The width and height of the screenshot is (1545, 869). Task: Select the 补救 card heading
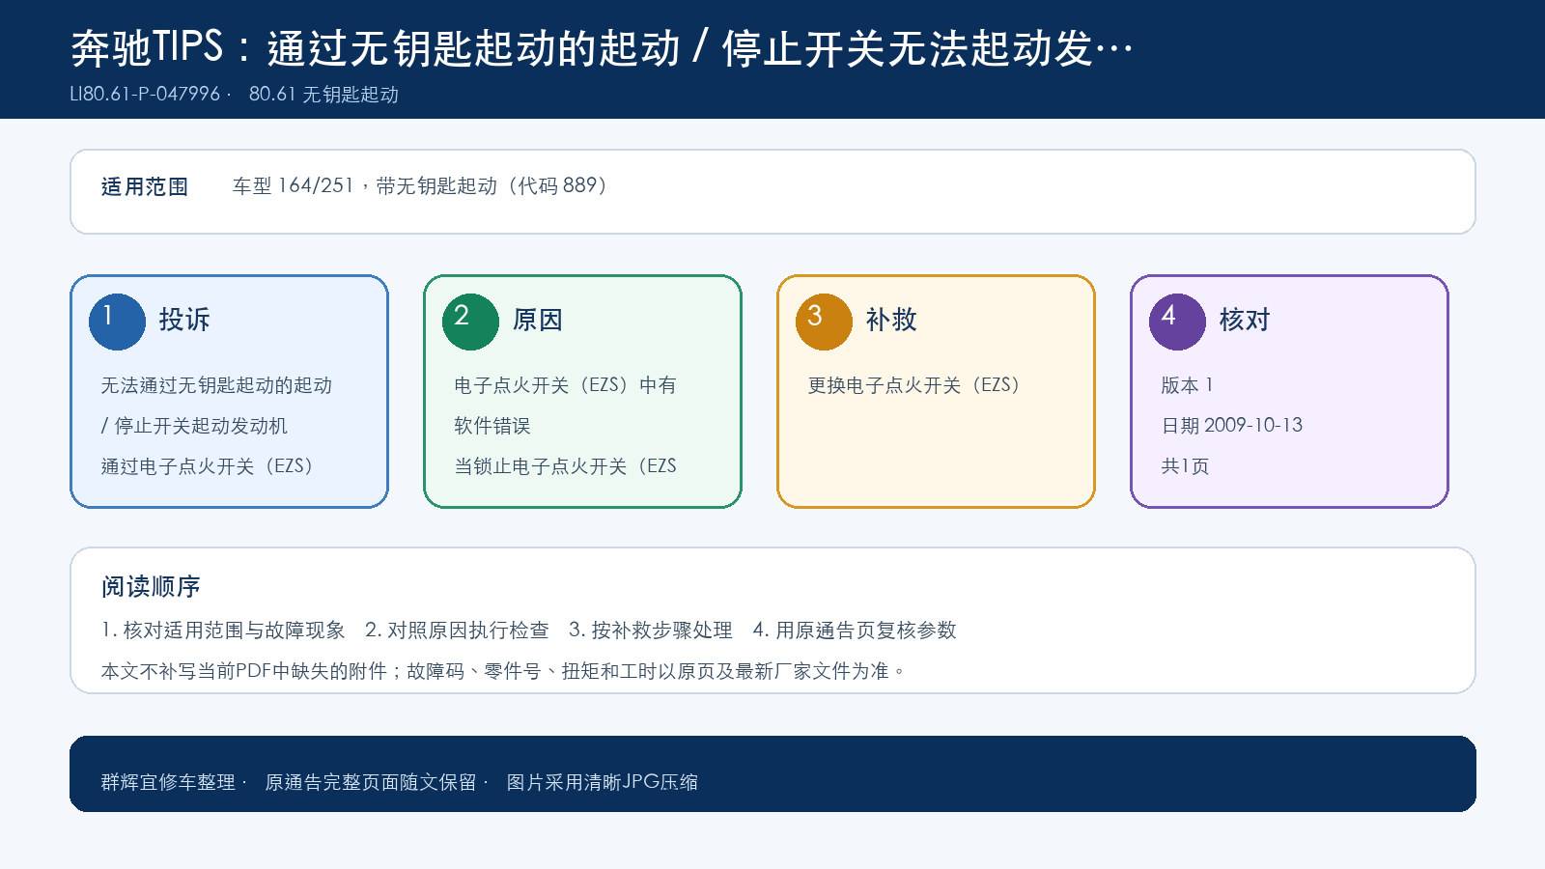tap(891, 320)
